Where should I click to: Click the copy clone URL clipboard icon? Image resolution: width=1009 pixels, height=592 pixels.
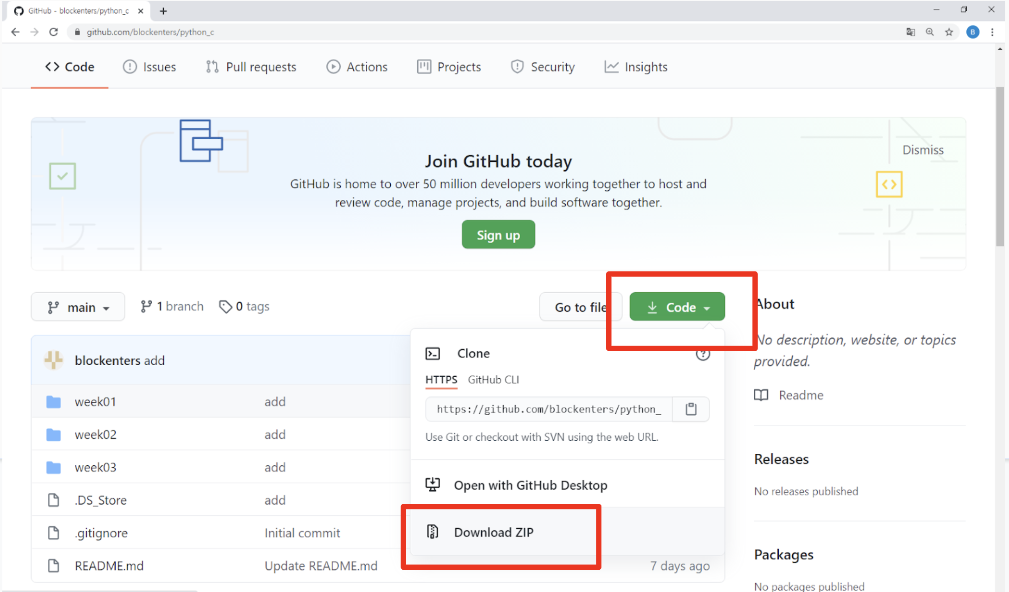click(x=691, y=409)
